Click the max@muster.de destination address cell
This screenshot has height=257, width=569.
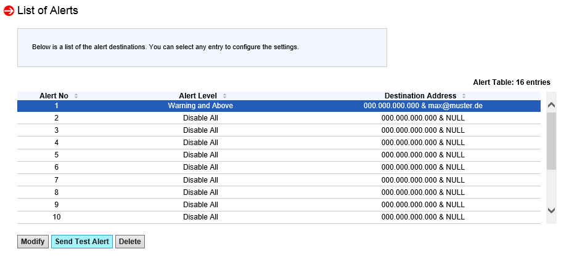click(423, 106)
